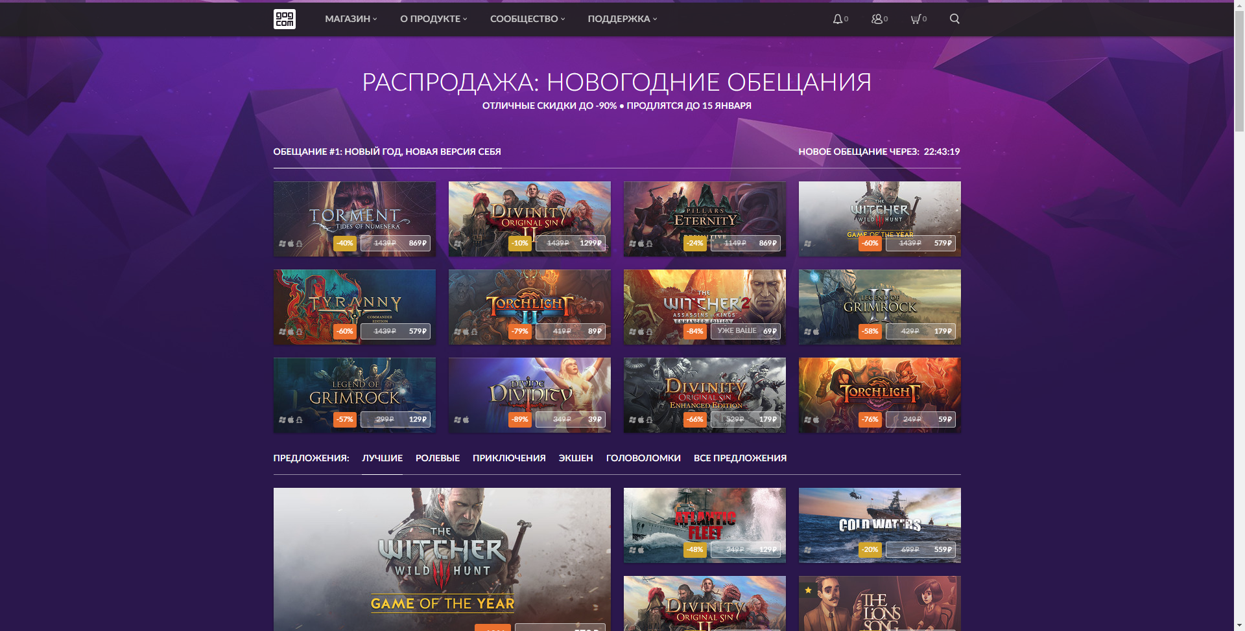Open large Witcher Wild Hunt featured banner
The height and width of the screenshot is (631, 1245).
click(x=442, y=560)
